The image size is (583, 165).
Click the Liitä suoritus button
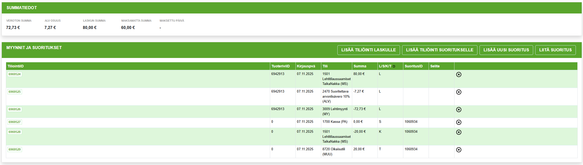[555, 50]
